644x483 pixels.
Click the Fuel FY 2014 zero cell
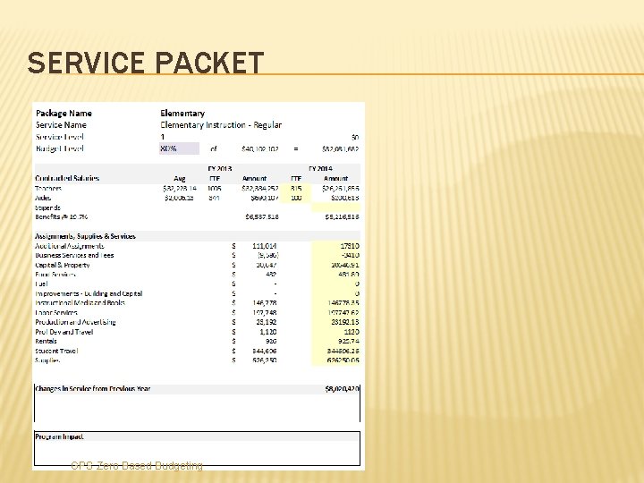[x=335, y=284]
